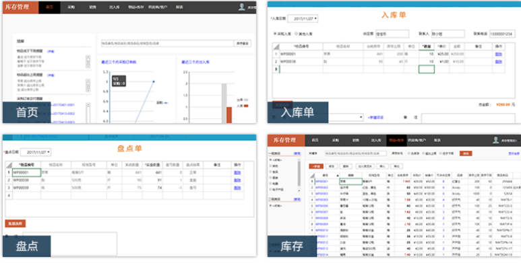Click 库存查询 button beside homepage search box
The height and width of the screenshot is (263, 521).
[x=243, y=44]
